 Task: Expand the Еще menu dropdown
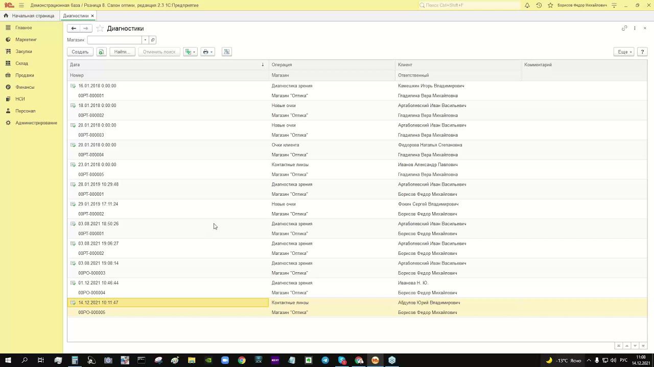tap(624, 52)
